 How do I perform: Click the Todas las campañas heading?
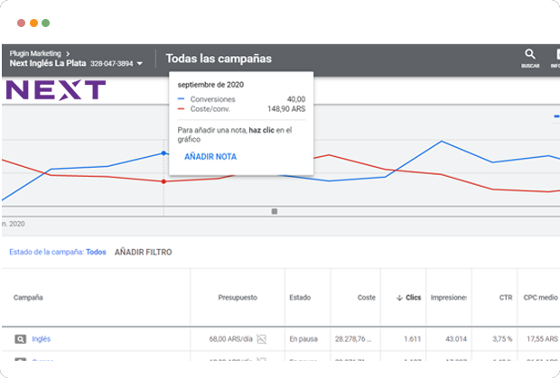[x=219, y=59]
